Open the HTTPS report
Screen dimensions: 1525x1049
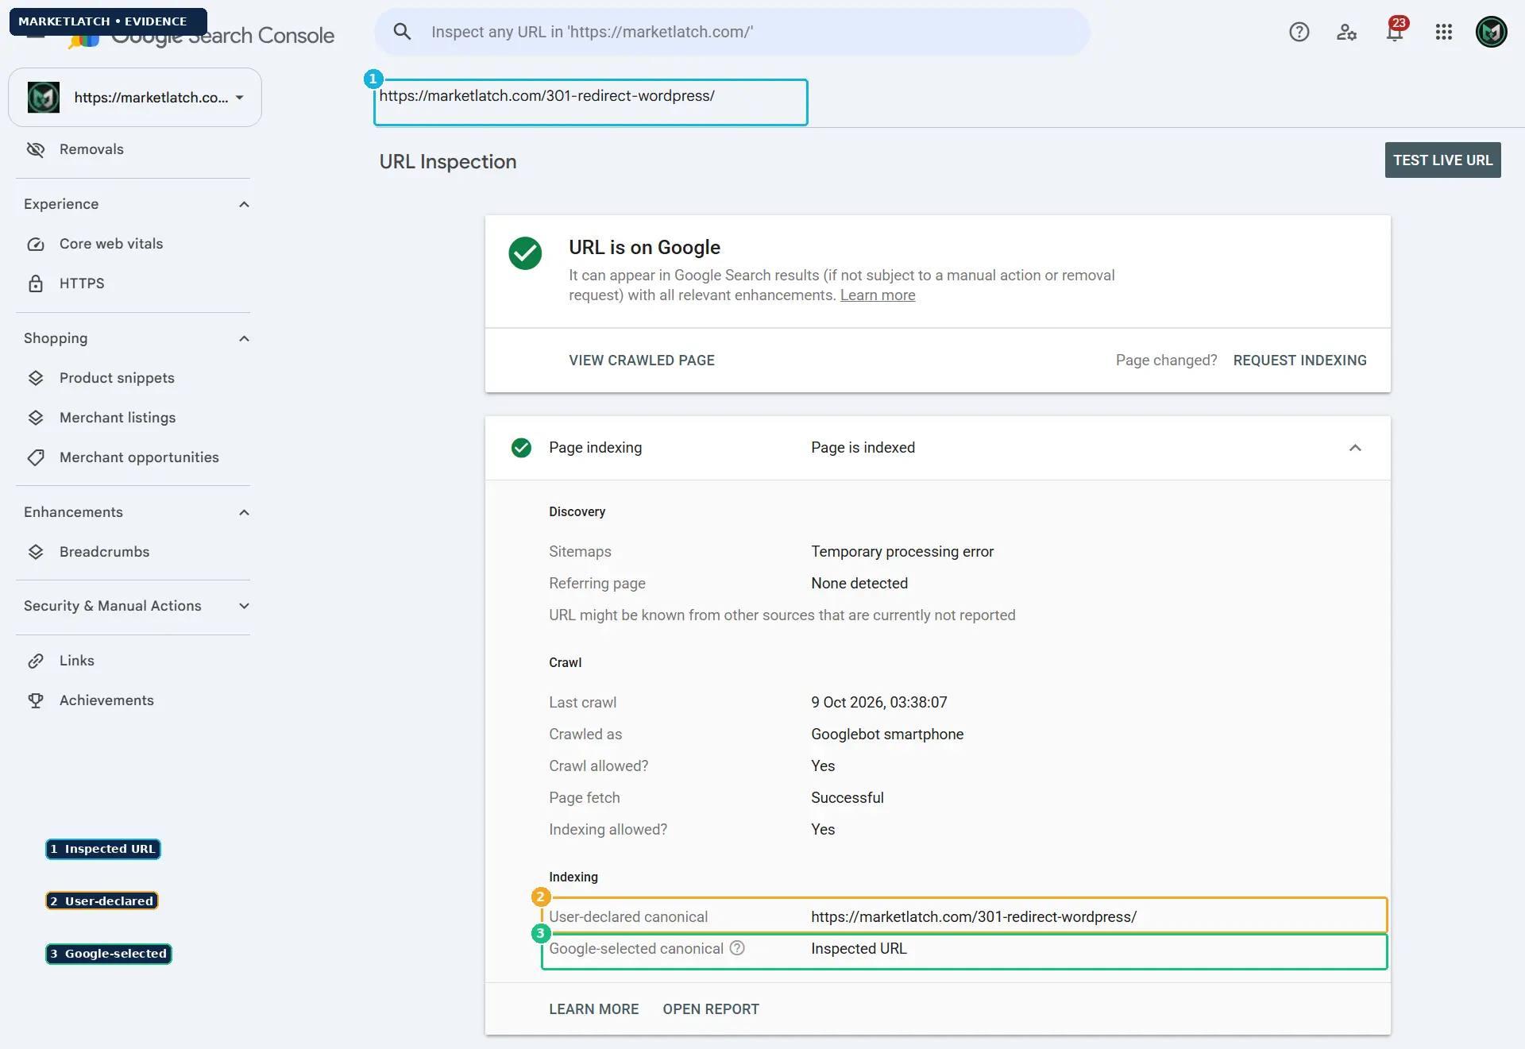coord(82,283)
